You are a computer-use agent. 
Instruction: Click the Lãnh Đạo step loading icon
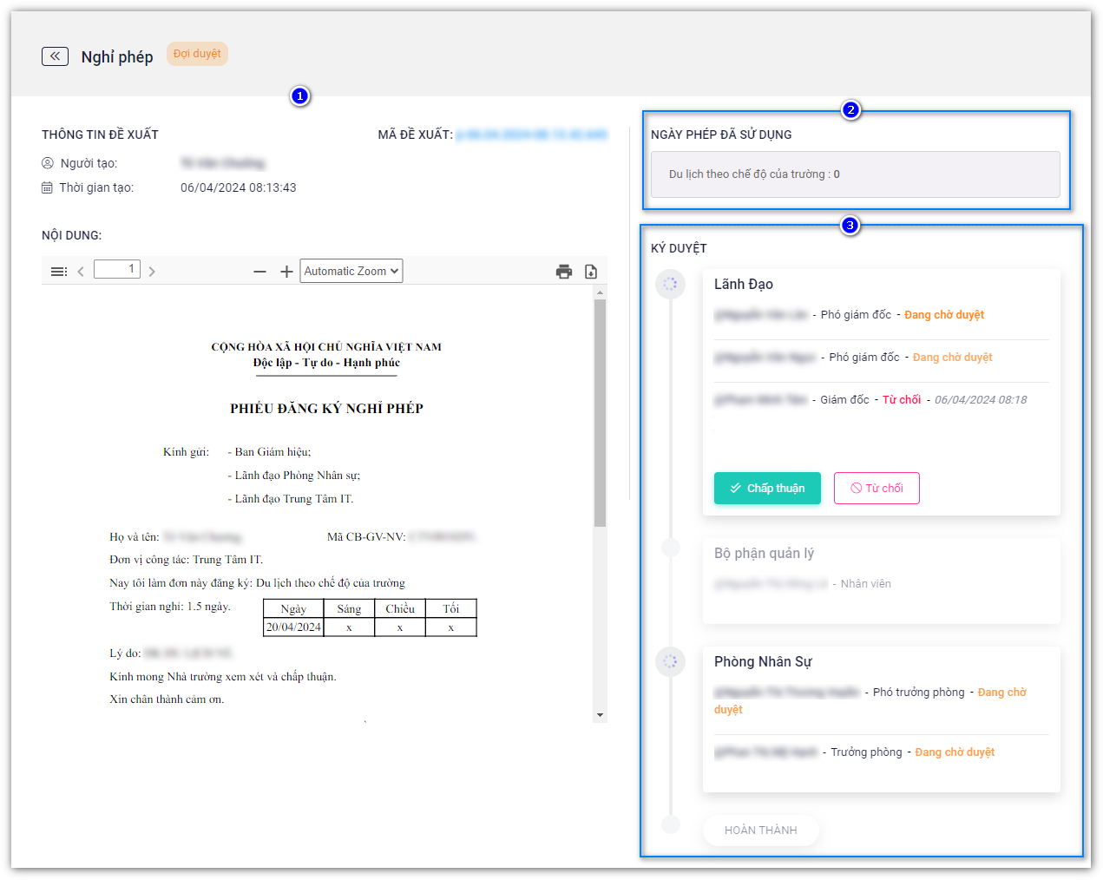670,284
